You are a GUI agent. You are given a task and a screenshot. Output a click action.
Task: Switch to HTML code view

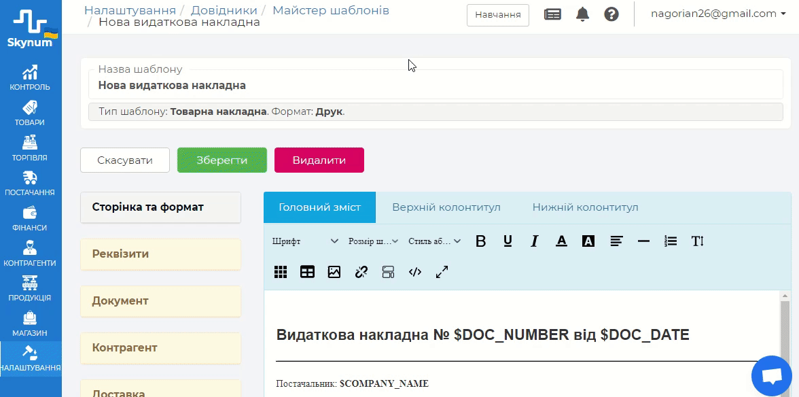pos(415,272)
